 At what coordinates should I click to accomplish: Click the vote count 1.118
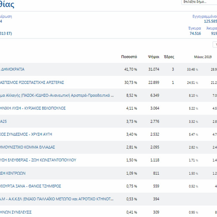[x=155, y=160]
